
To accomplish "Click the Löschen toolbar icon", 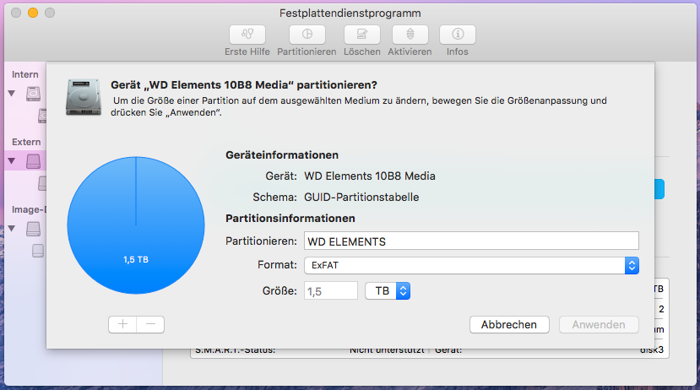I will coord(362,35).
